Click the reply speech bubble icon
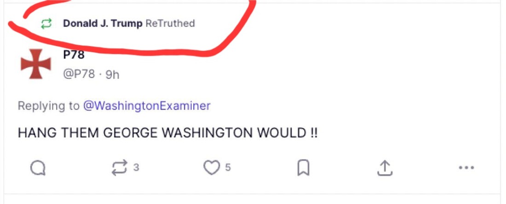The width and height of the screenshot is (506, 204). click(38, 169)
